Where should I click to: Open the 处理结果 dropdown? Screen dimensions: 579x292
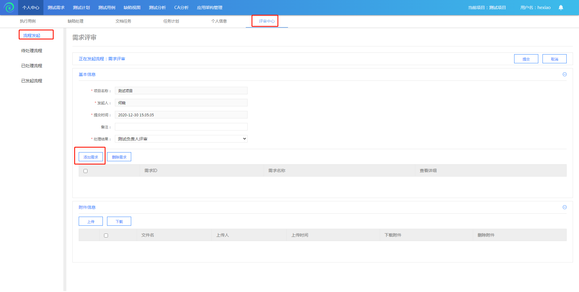pyautogui.click(x=181, y=139)
